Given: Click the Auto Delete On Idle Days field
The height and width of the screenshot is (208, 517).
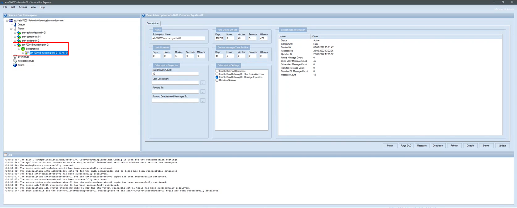Looking at the screenshot, I should point(219,39).
